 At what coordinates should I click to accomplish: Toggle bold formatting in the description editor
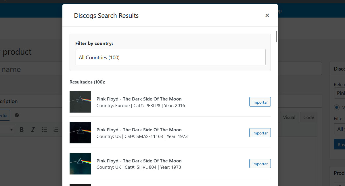[22, 129]
